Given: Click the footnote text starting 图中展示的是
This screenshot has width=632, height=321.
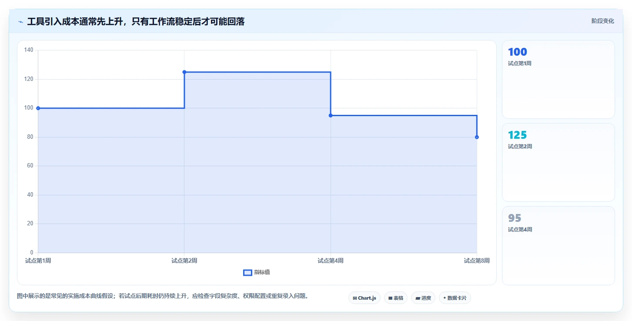Looking at the screenshot, I should pos(163,296).
